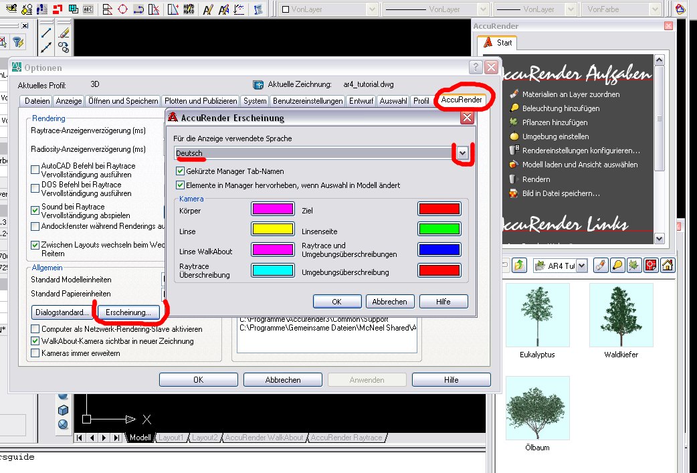
Task: Click Abbrechen in AccuRender Erscheinung dialog
Action: (389, 302)
